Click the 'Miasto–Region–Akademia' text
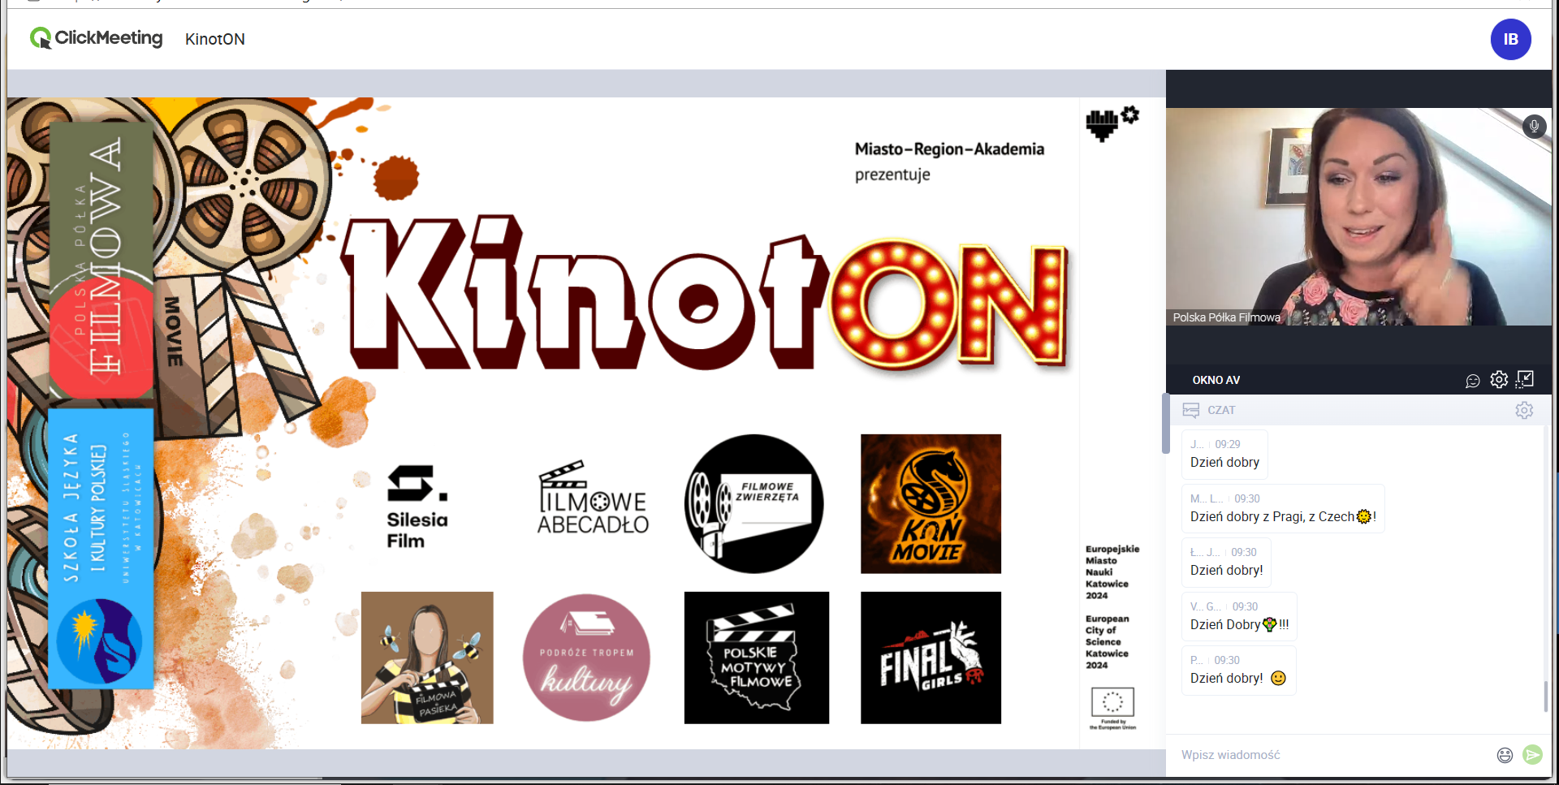Screen dimensions: 1559x785 (x=949, y=149)
